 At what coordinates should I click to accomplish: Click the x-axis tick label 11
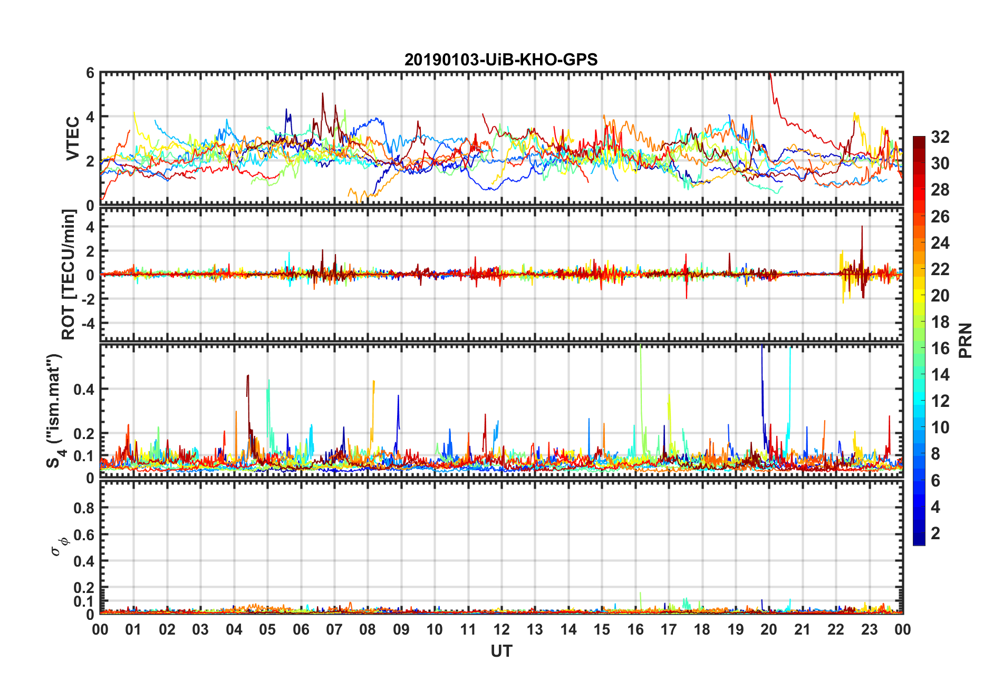(468, 629)
